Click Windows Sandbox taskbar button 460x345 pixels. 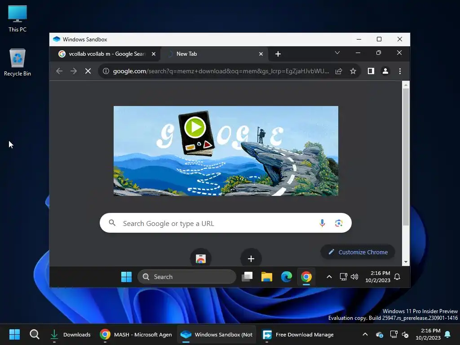point(217,334)
